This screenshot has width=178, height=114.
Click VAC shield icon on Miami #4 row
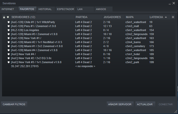click(x=8, y=50)
